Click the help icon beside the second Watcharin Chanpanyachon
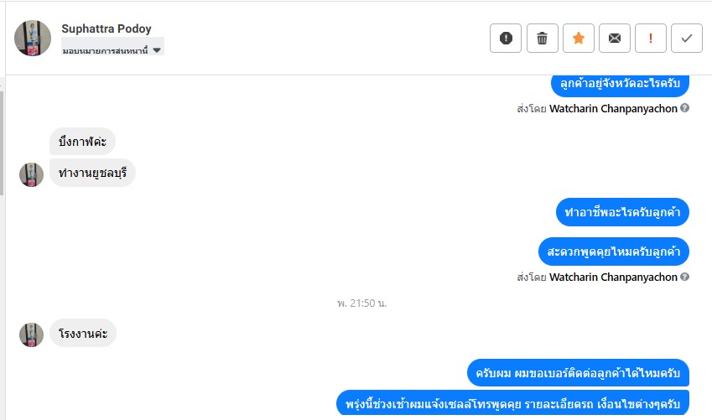This screenshot has height=420, width=712. 685,277
